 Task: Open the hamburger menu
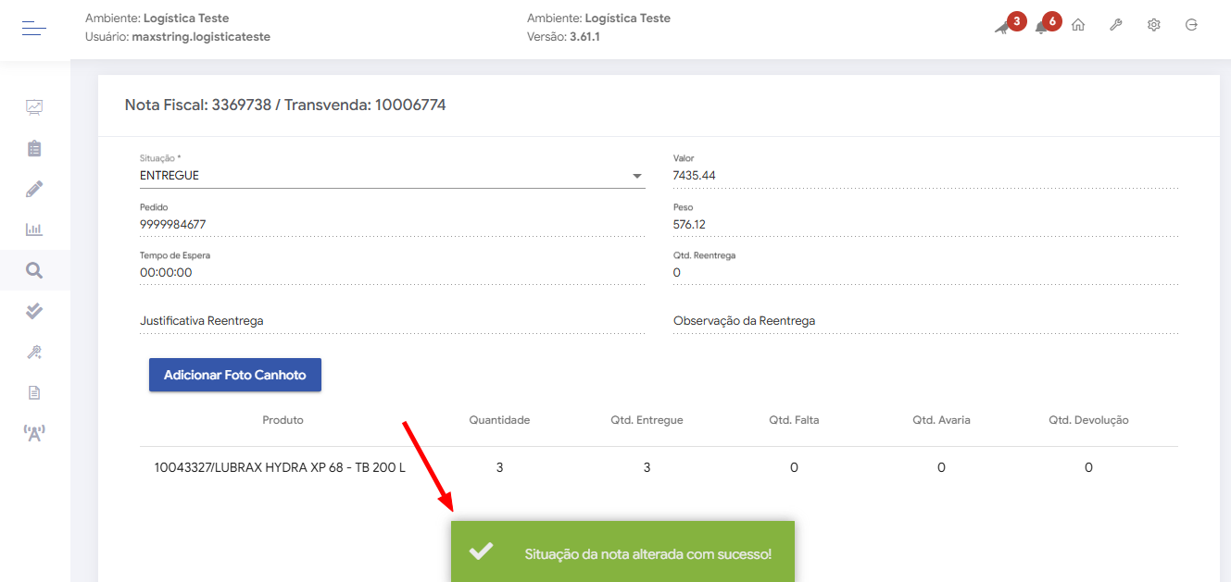[34, 28]
